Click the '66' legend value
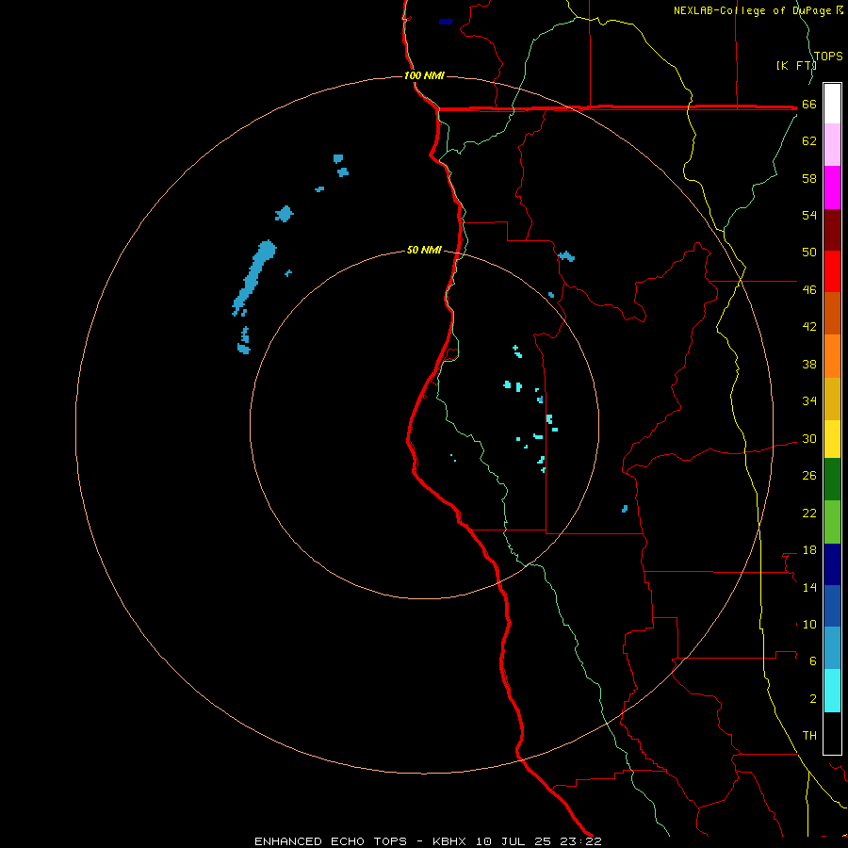Screen dimensions: 848x848 [x=809, y=105]
